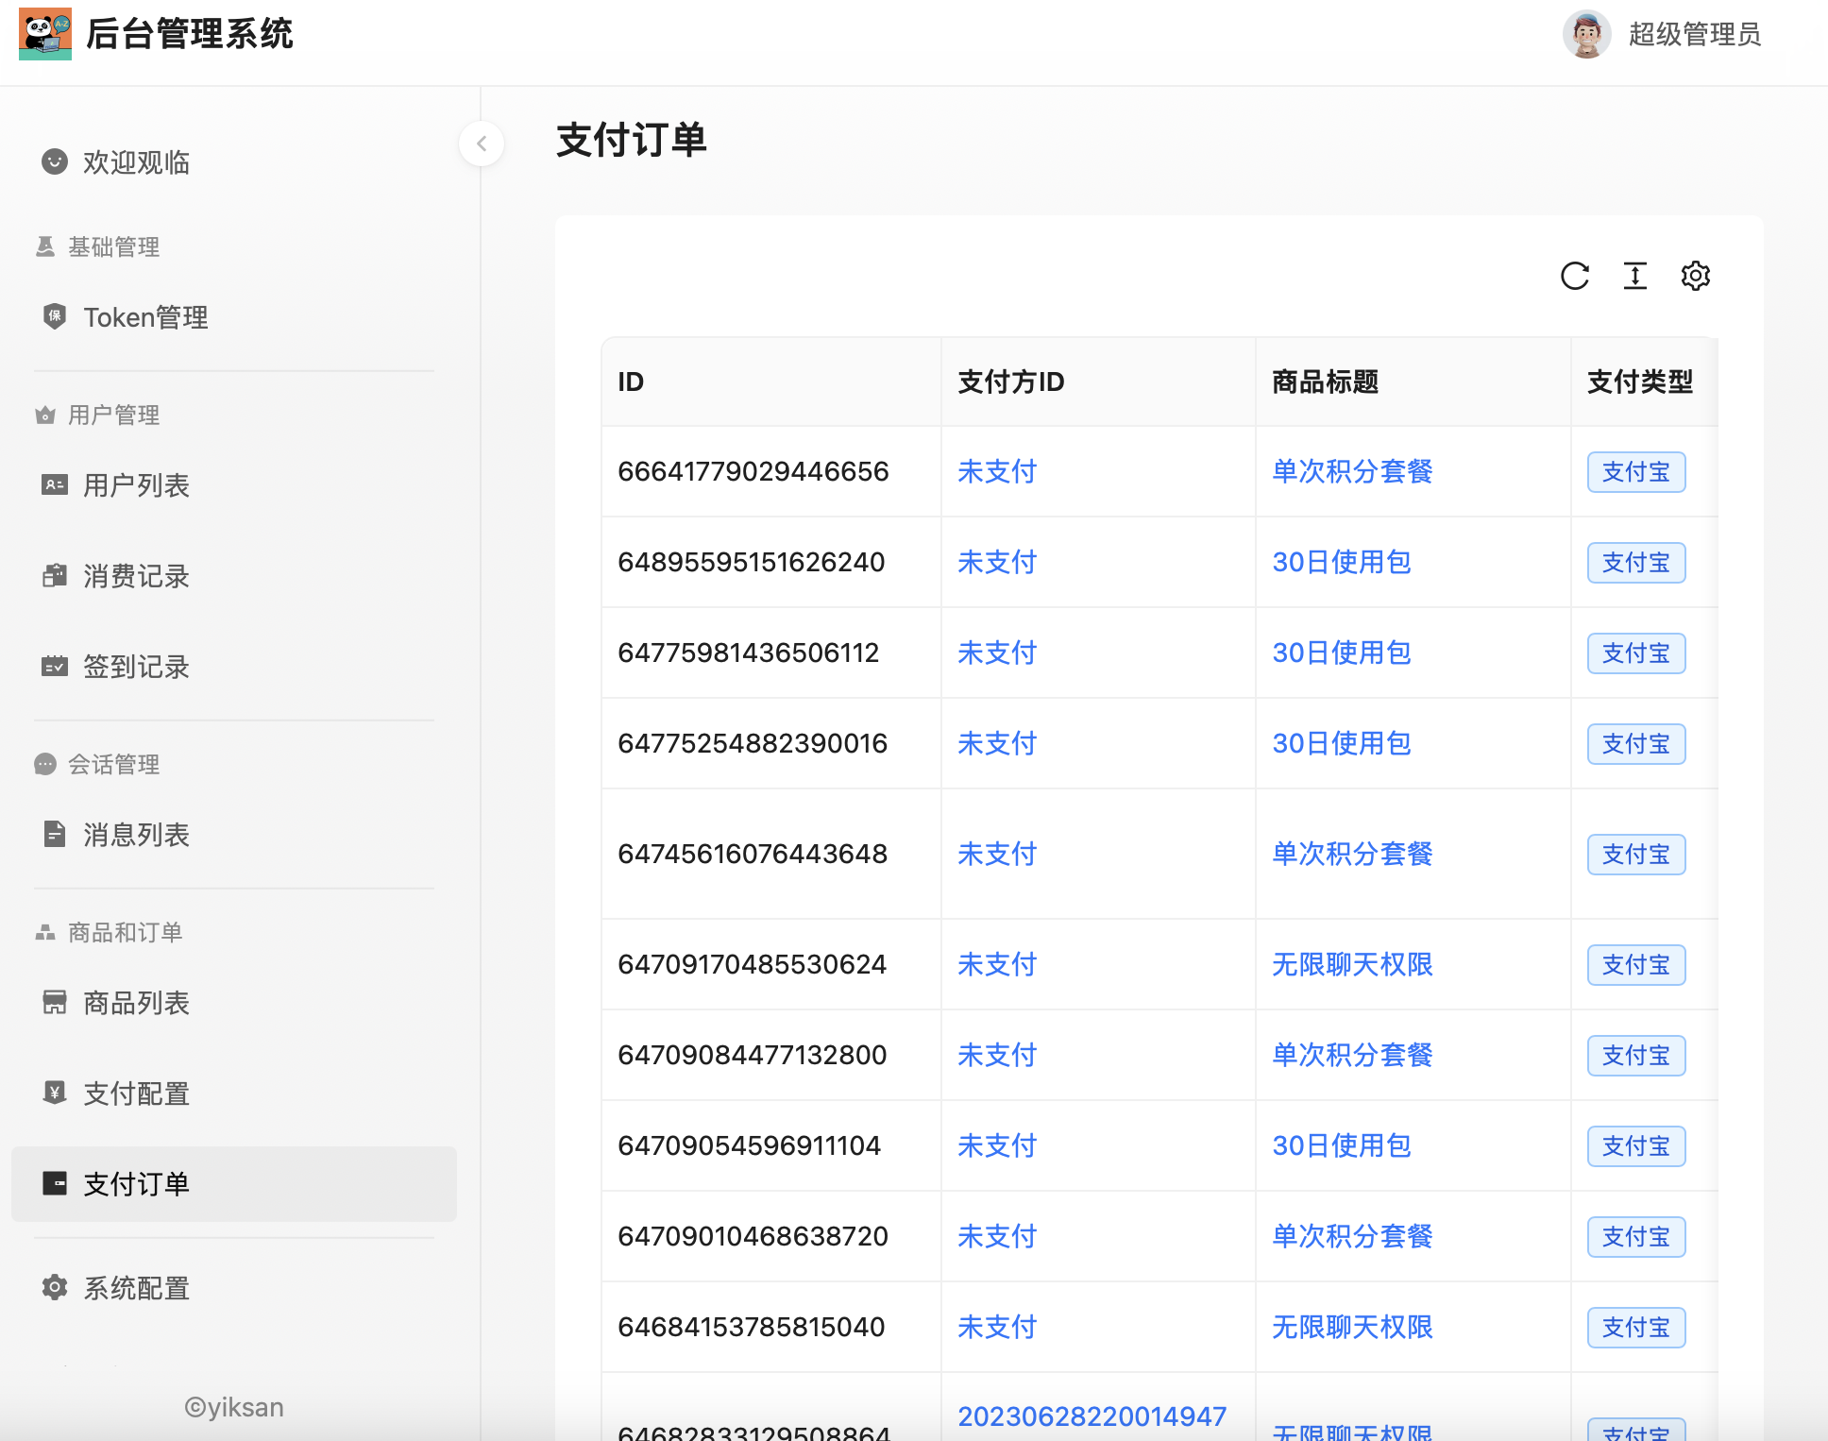1828x1441 pixels.
Task: Click the ID column header
Action: (771, 381)
